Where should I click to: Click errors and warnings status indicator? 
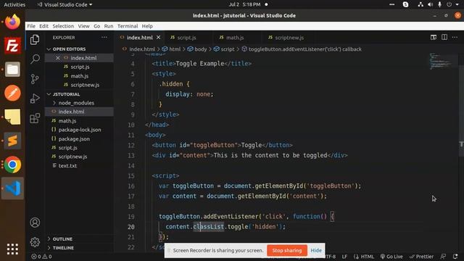41,257
